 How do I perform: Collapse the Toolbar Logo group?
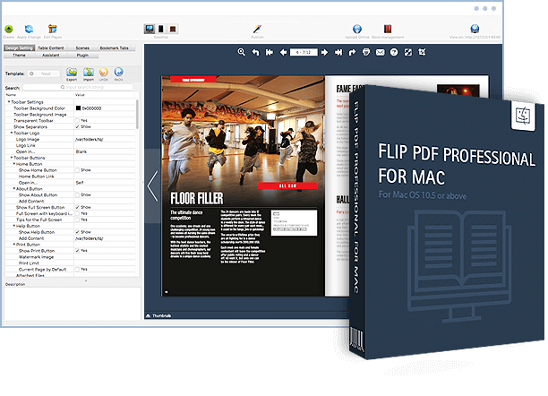11,133
